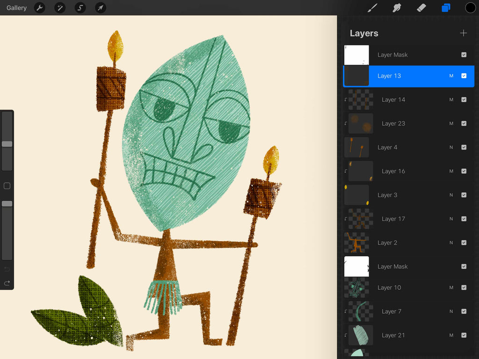Expand blend mode of Layer 10

coord(451,287)
